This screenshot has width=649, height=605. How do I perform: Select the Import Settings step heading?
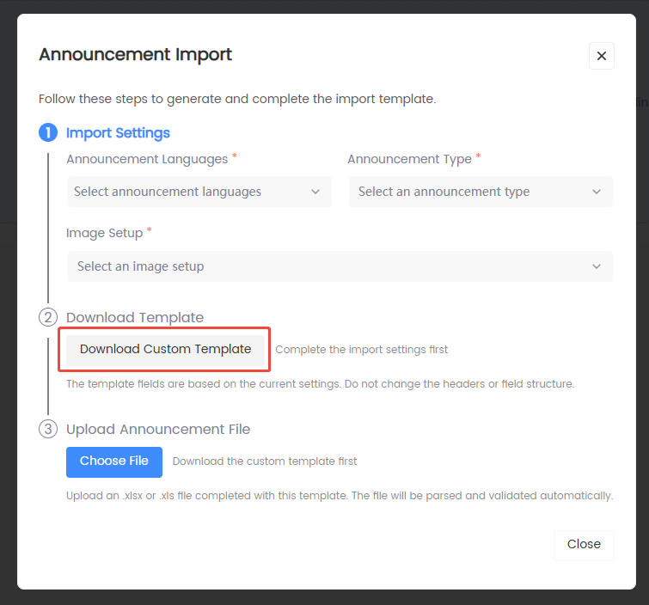click(x=118, y=133)
